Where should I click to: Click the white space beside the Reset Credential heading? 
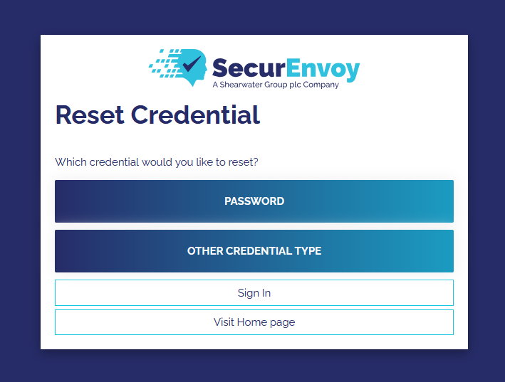(356, 115)
